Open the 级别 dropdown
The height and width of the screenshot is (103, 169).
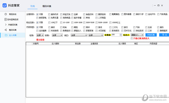57,35
